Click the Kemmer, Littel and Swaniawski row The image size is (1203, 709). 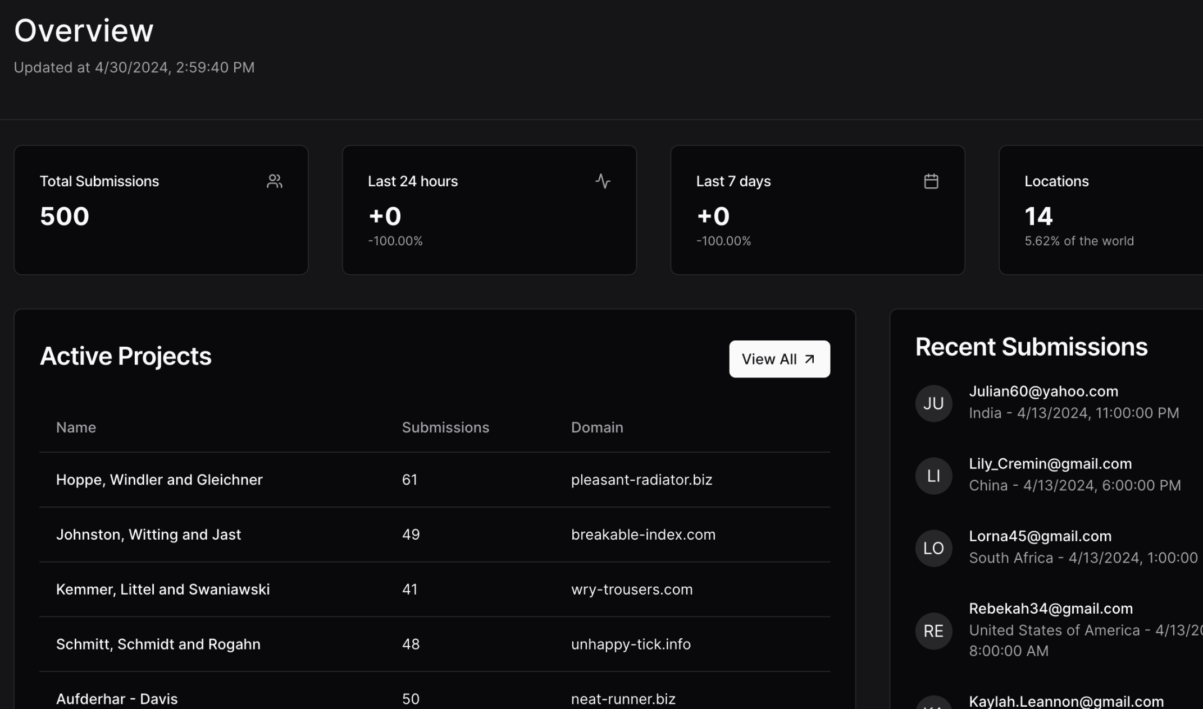[x=163, y=590]
